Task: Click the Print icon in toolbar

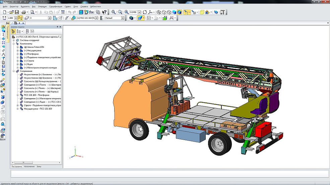Action: [23, 12]
